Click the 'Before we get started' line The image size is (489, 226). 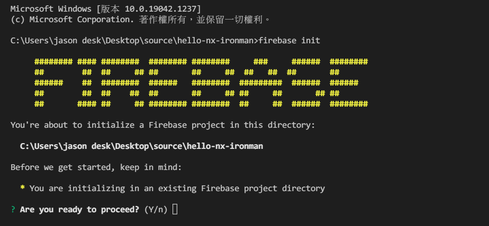[x=96, y=167]
